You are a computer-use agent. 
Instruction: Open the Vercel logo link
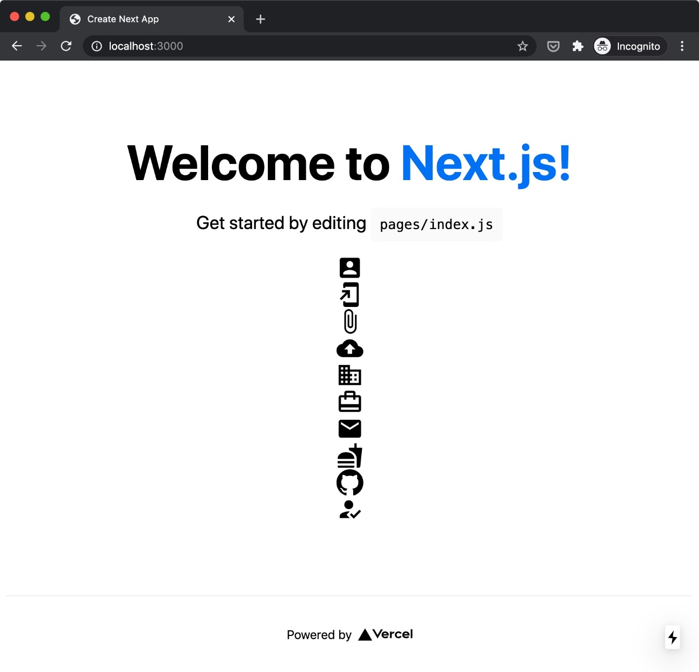pos(386,634)
